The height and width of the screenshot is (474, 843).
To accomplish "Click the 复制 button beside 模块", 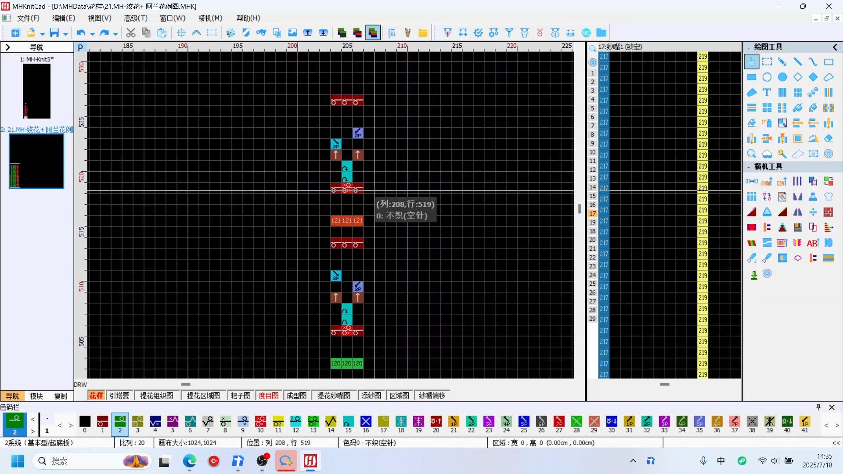I will [61, 396].
